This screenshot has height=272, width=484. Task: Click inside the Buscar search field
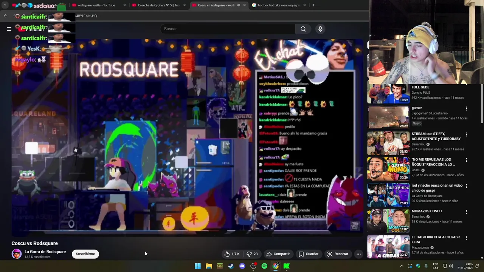(228, 29)
